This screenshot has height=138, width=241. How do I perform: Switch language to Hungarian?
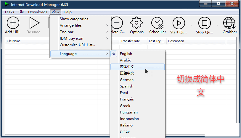[138, 112]
